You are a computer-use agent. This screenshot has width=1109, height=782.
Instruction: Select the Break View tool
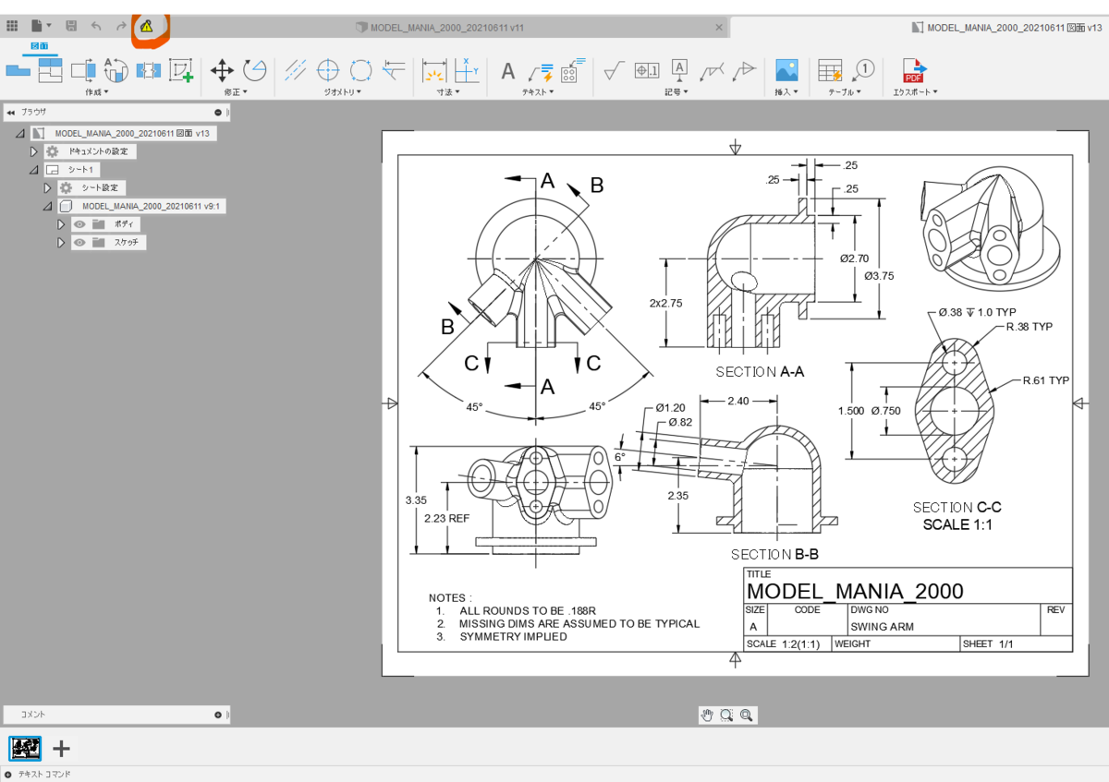[x=148, y=69]
